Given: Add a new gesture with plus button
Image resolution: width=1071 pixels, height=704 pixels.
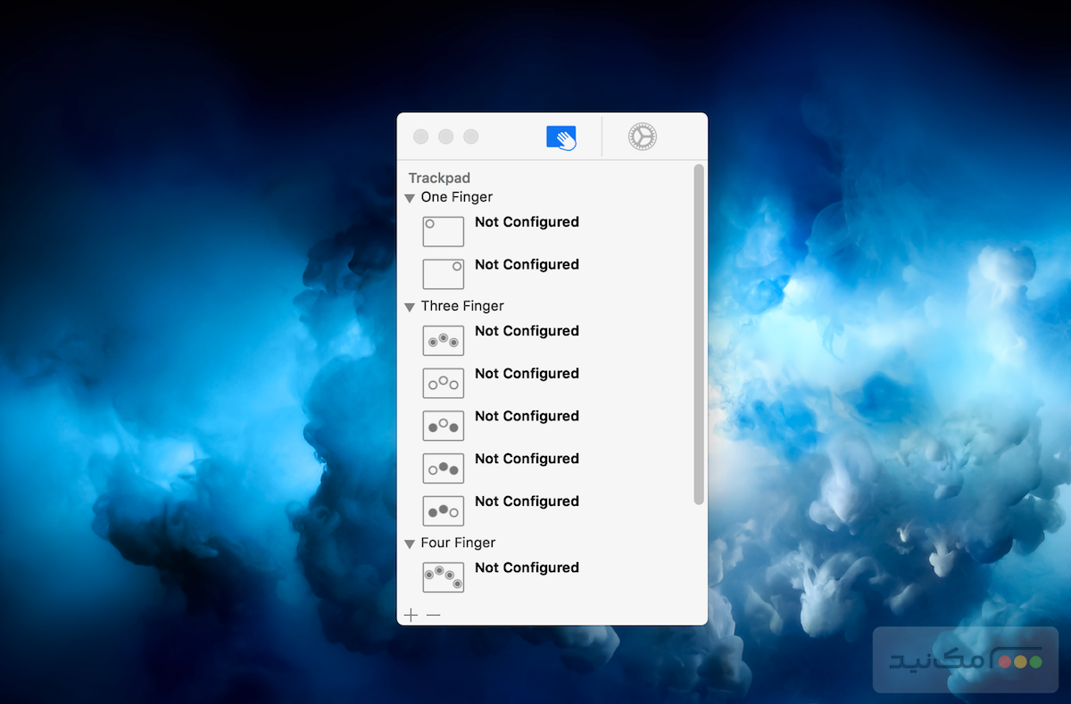Looking at the screenshot, I should 411,615.
